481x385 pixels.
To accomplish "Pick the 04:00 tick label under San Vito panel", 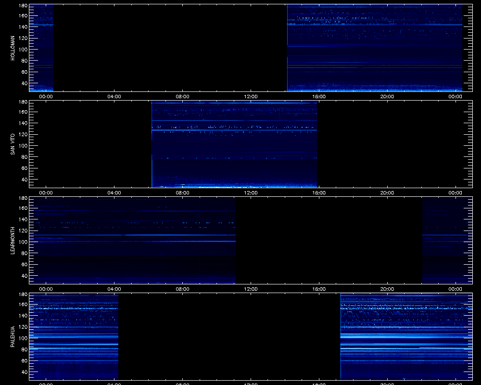I will [114, 193].
